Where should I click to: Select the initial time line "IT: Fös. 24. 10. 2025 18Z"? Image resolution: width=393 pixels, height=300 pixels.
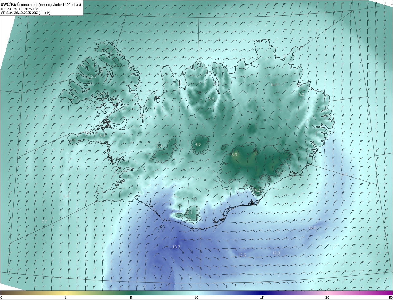click(20, 9)
